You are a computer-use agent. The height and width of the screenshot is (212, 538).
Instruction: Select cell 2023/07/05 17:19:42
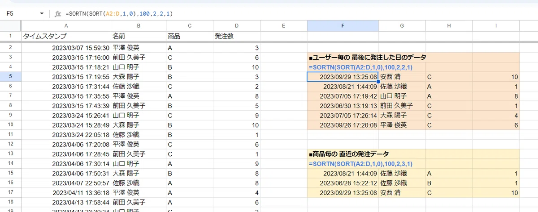[x=343, y=96]
